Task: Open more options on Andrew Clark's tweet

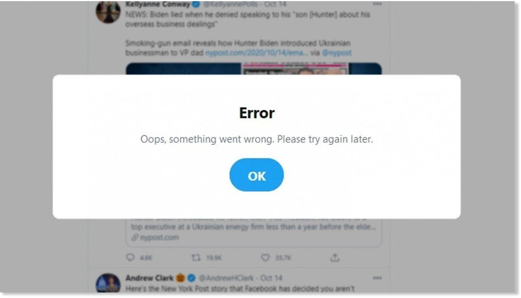Action: pos(377,278)
